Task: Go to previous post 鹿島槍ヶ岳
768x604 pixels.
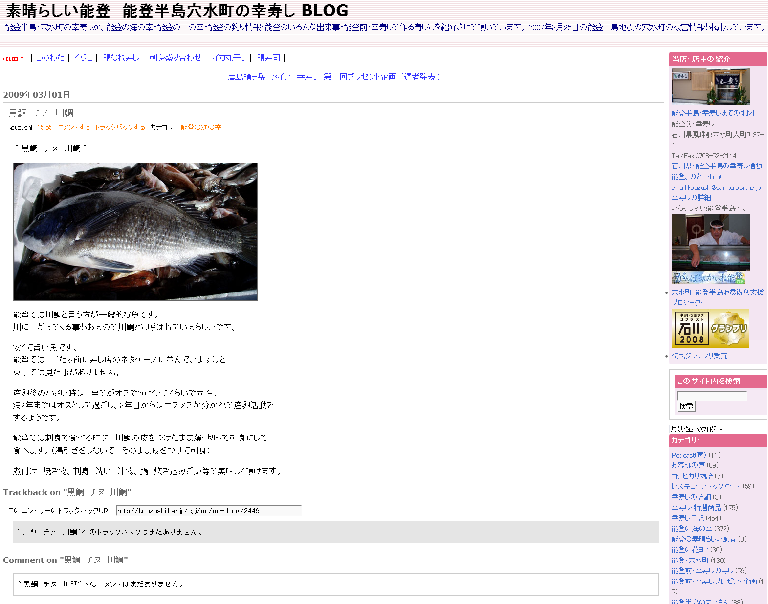Action: [242, 77]
